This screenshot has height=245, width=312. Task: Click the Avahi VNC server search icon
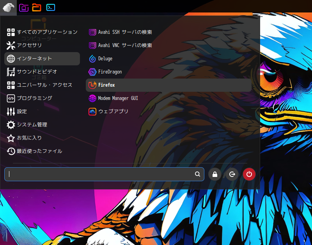(x=92, y=45)
